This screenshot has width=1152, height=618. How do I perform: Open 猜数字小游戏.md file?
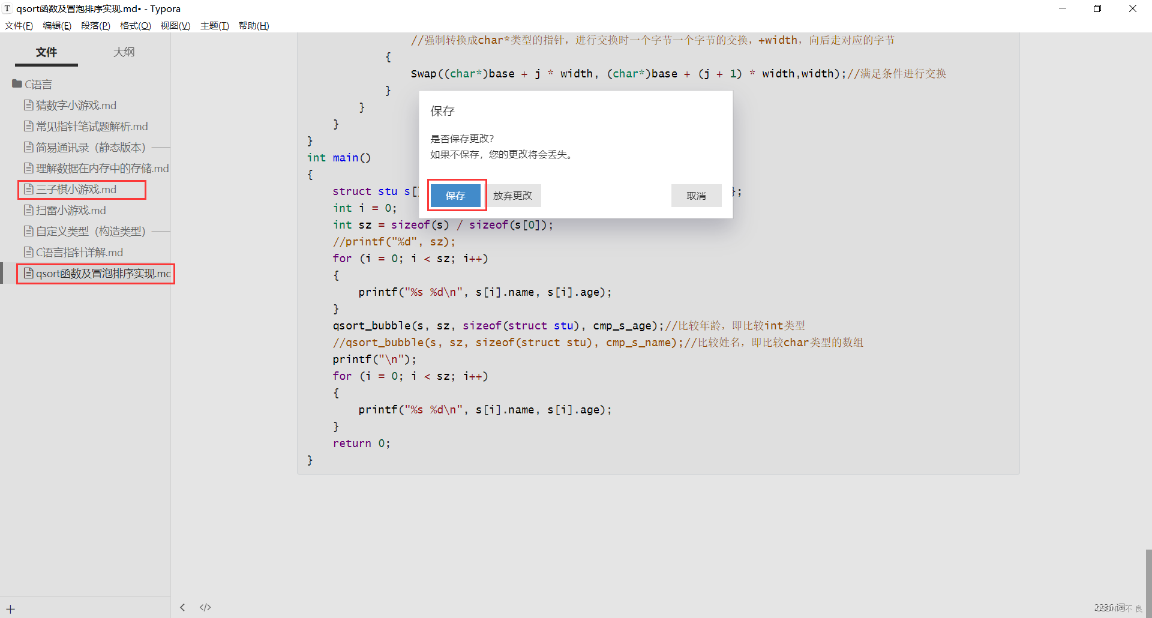[70, 106]
